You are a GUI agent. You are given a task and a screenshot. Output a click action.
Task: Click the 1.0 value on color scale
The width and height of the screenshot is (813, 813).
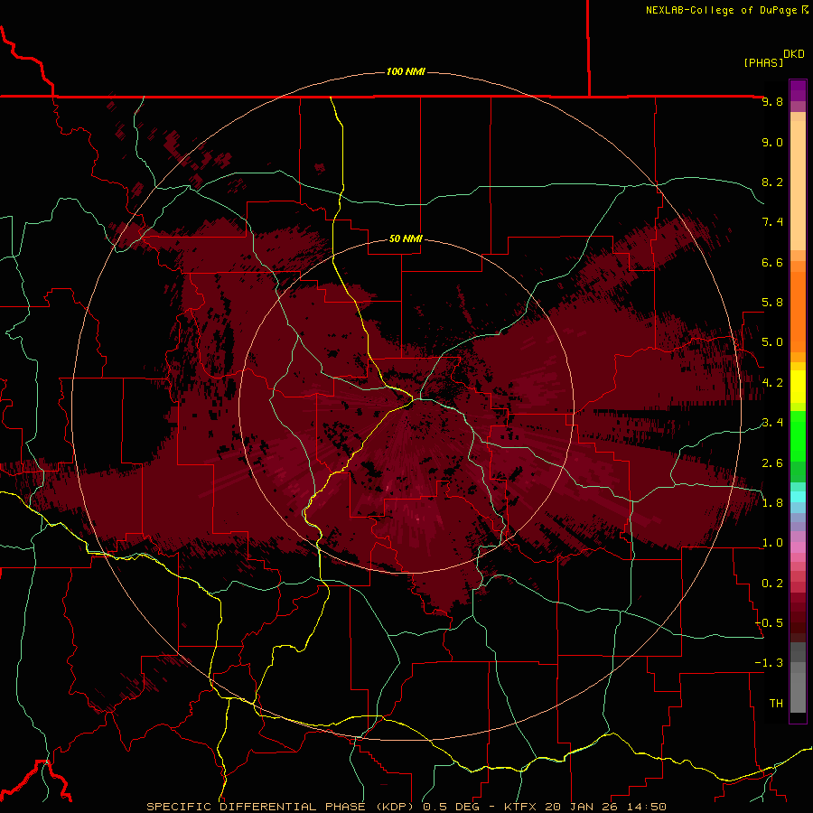(772, 543)
